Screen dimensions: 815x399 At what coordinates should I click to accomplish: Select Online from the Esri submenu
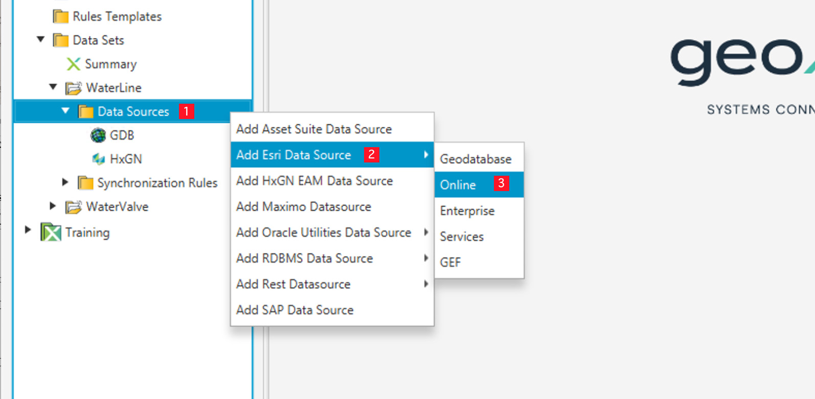(x=479, y=184)
